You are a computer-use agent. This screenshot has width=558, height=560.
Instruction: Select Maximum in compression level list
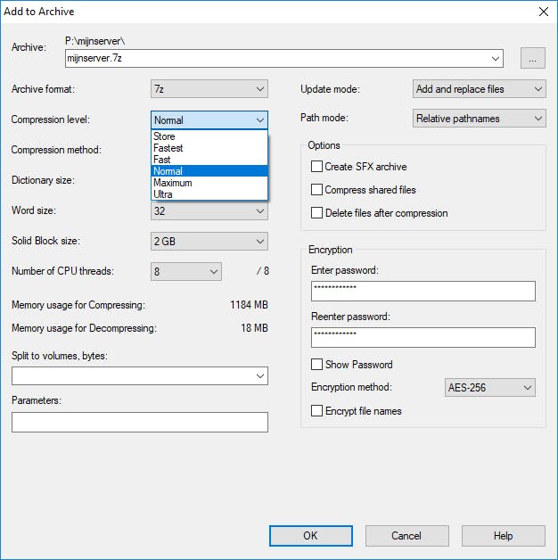tap(173, 183)
